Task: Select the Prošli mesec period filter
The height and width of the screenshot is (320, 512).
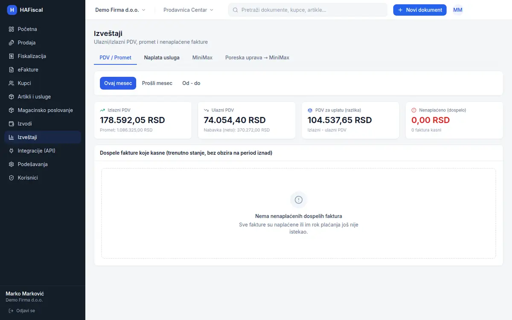Action: click(157, 83)
